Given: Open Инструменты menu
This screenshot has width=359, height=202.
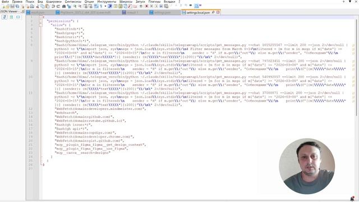Looking at the screenshot, I should coord(107,1).
